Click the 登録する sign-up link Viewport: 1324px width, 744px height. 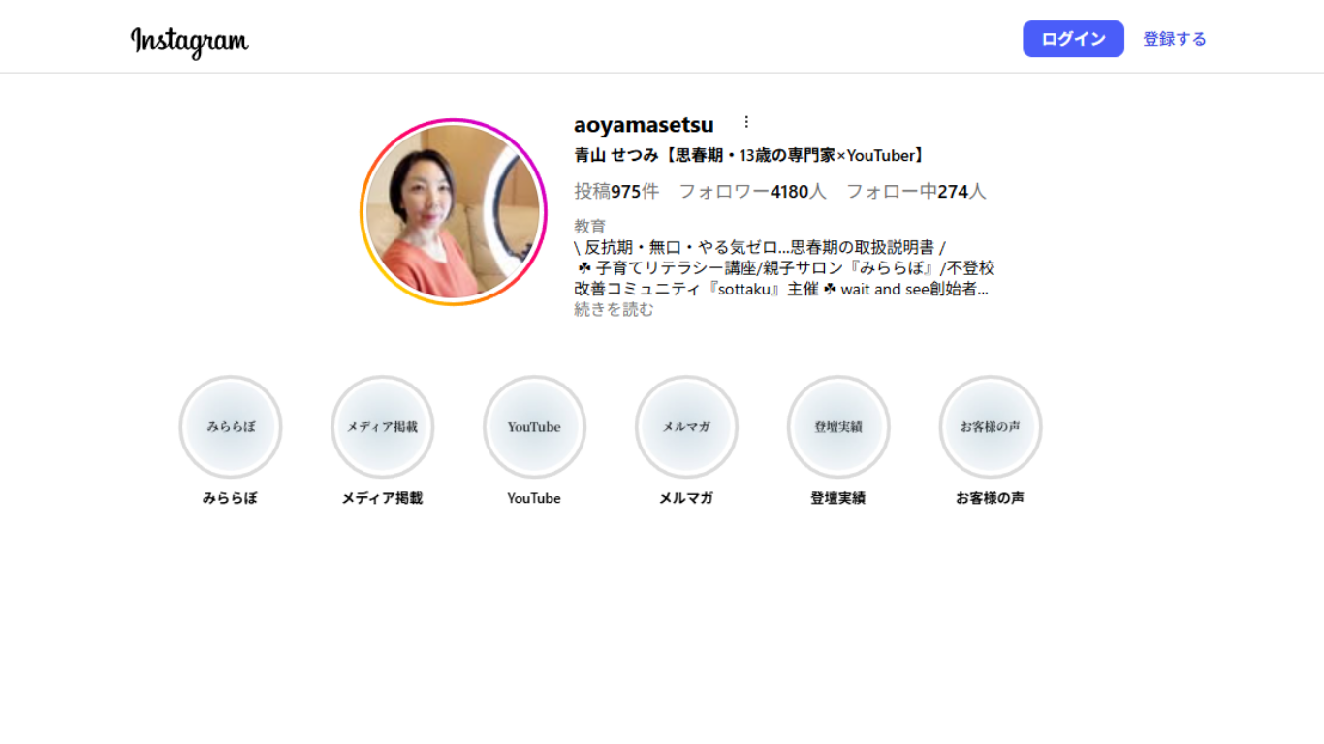tap(1174, 39)
